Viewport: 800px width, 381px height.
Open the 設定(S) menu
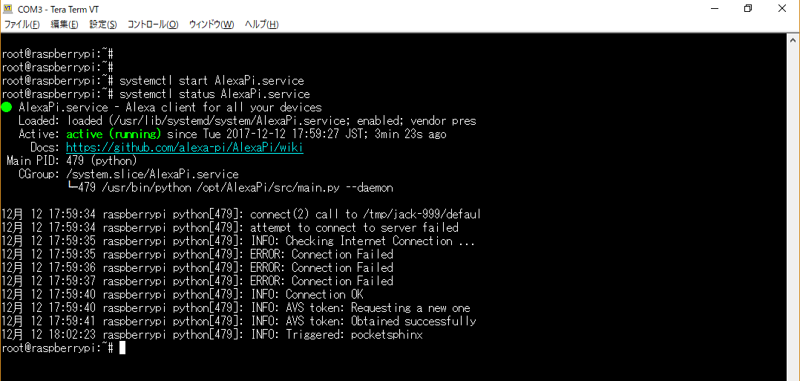click(x=103, y=25)
